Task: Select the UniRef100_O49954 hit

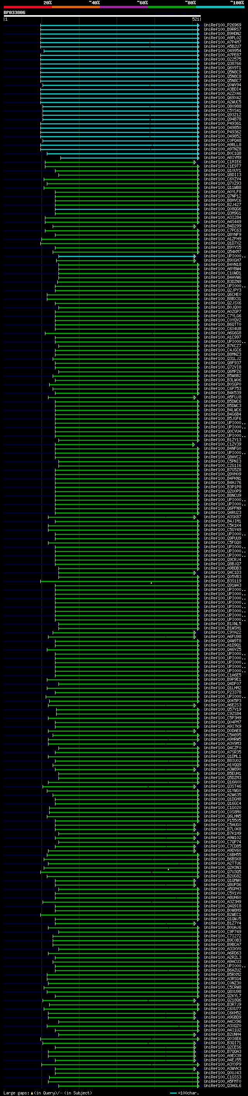Action: (x=222, y=51)
